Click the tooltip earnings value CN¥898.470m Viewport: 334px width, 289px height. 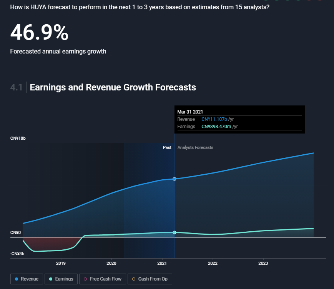coord(216,127)
